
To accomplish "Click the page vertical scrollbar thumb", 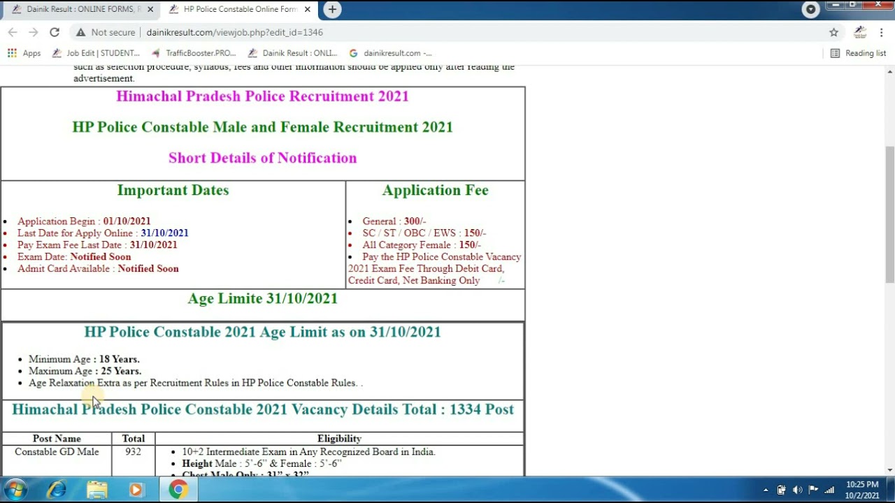I will (889, 214).
